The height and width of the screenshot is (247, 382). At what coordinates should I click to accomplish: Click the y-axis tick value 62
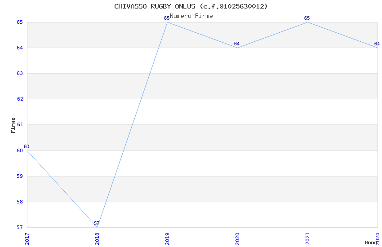click(x=20, y=99)
